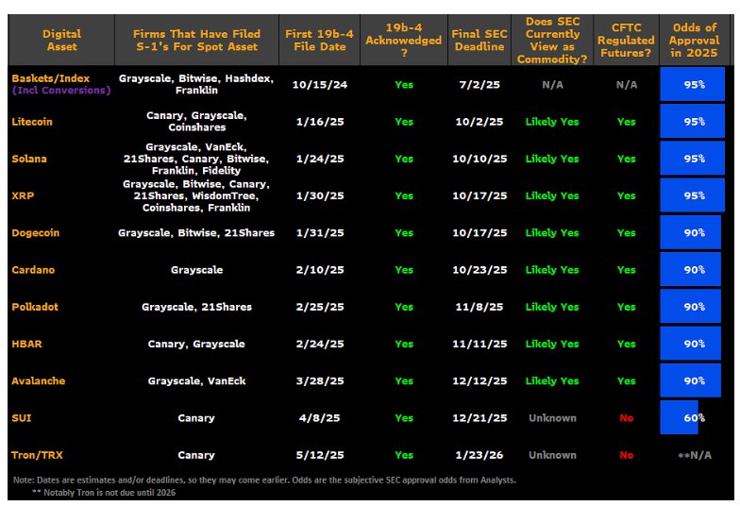Viewport: 740px width, 506px height.
Task: Click the 90% odds bar for HBAR
Action: (691, 344)
